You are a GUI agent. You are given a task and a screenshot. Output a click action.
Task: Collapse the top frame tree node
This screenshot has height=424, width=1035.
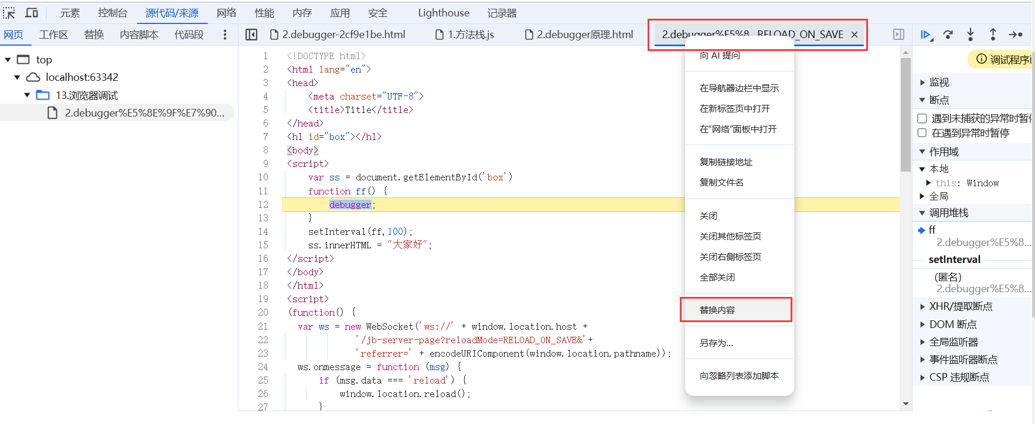click(8, 60)
